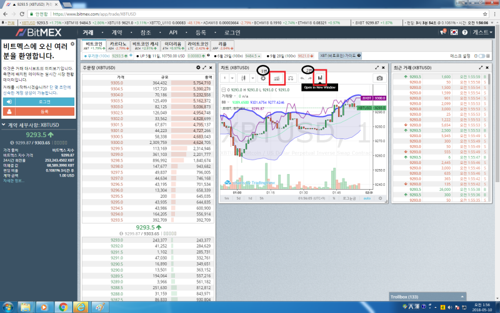Open guest (게스트) account dropdown

tap(482, 33)
